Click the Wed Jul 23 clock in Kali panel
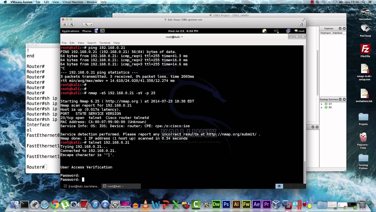 [183, 31]
